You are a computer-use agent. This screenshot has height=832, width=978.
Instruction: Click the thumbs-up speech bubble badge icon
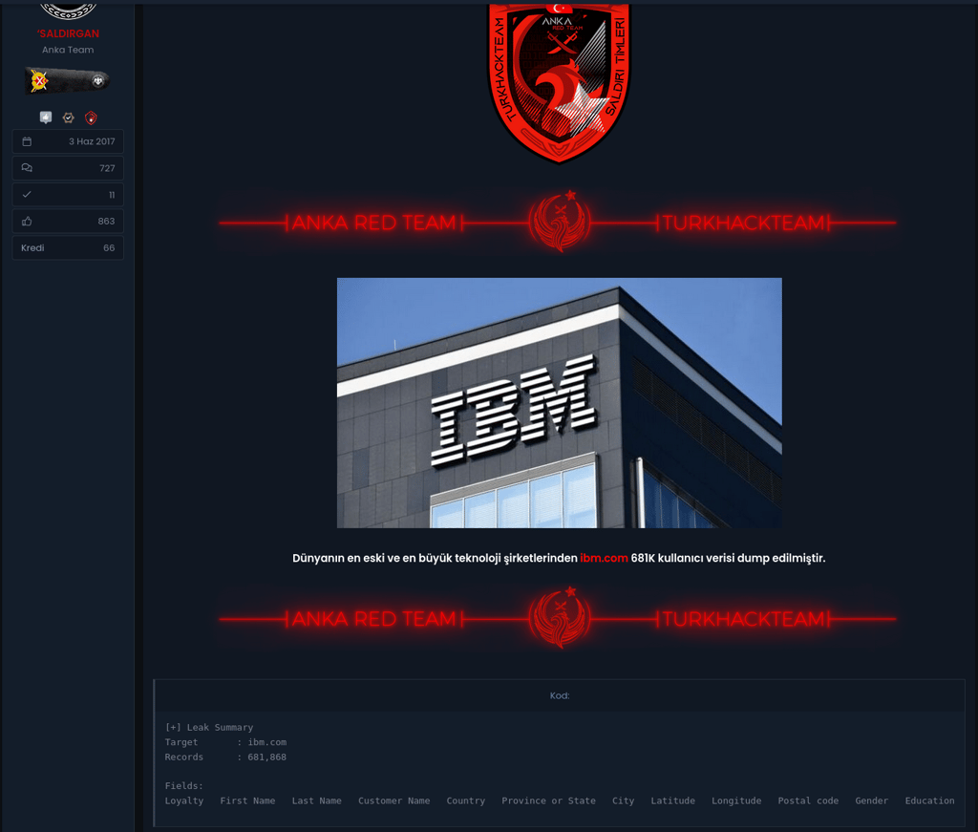click(46, 117)
